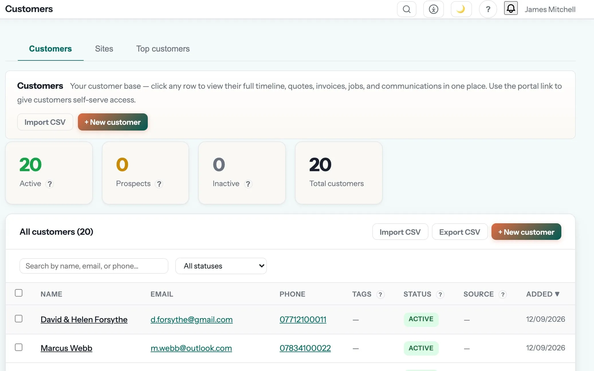Check the David & Helen Forsythe row
Viewport: 594px width, 371px height.
[19, 319]
